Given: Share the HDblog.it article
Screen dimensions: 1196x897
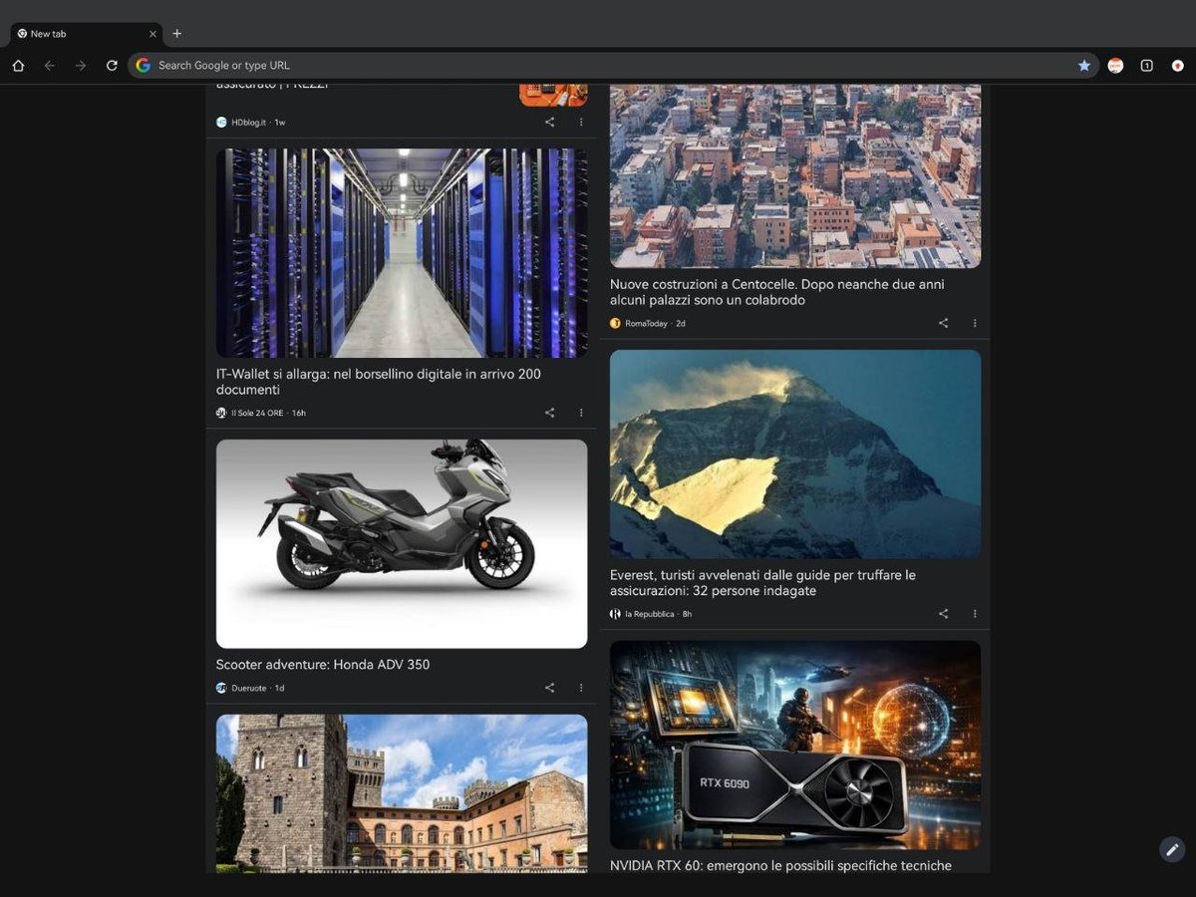Looking at the screenshot, I should (549, 123).
